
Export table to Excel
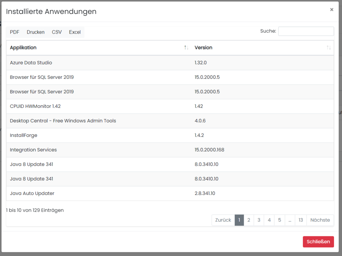75,32
